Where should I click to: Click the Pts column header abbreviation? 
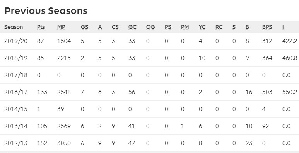[41, 27]
